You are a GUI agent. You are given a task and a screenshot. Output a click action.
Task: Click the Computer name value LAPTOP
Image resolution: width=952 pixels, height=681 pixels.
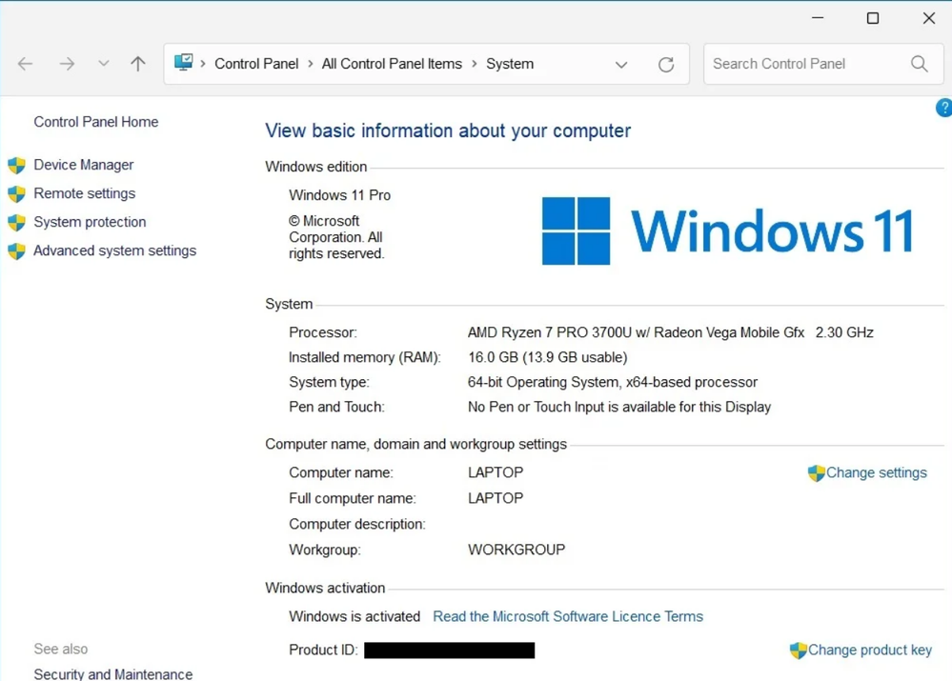coord(496,472)
